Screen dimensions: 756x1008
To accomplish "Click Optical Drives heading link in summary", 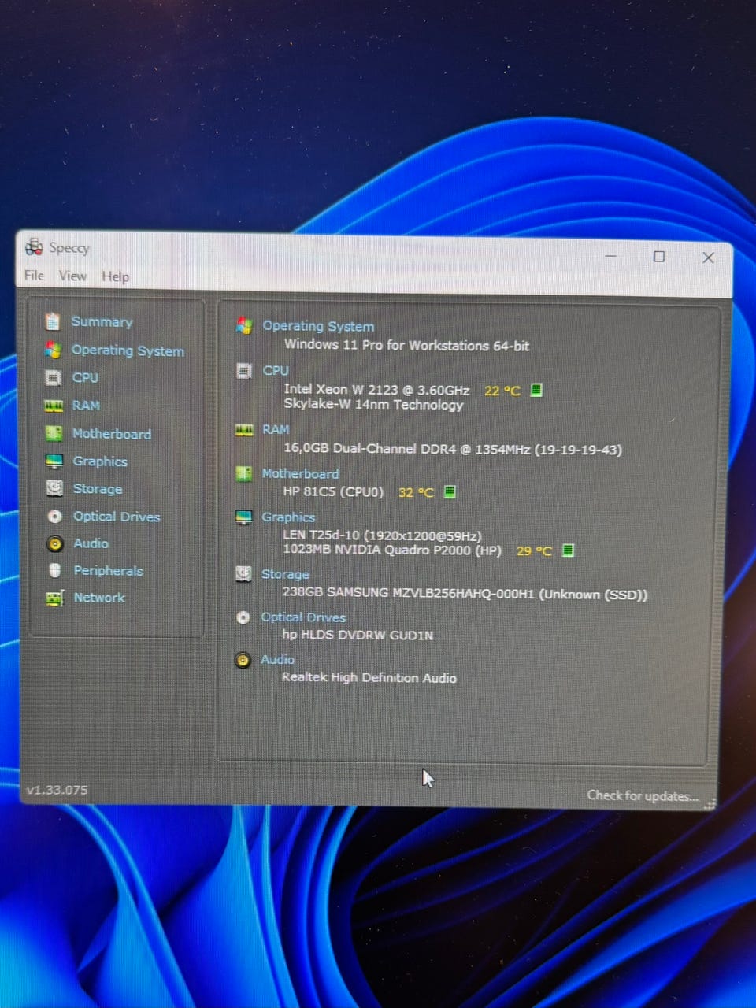I will click(303, 617).
